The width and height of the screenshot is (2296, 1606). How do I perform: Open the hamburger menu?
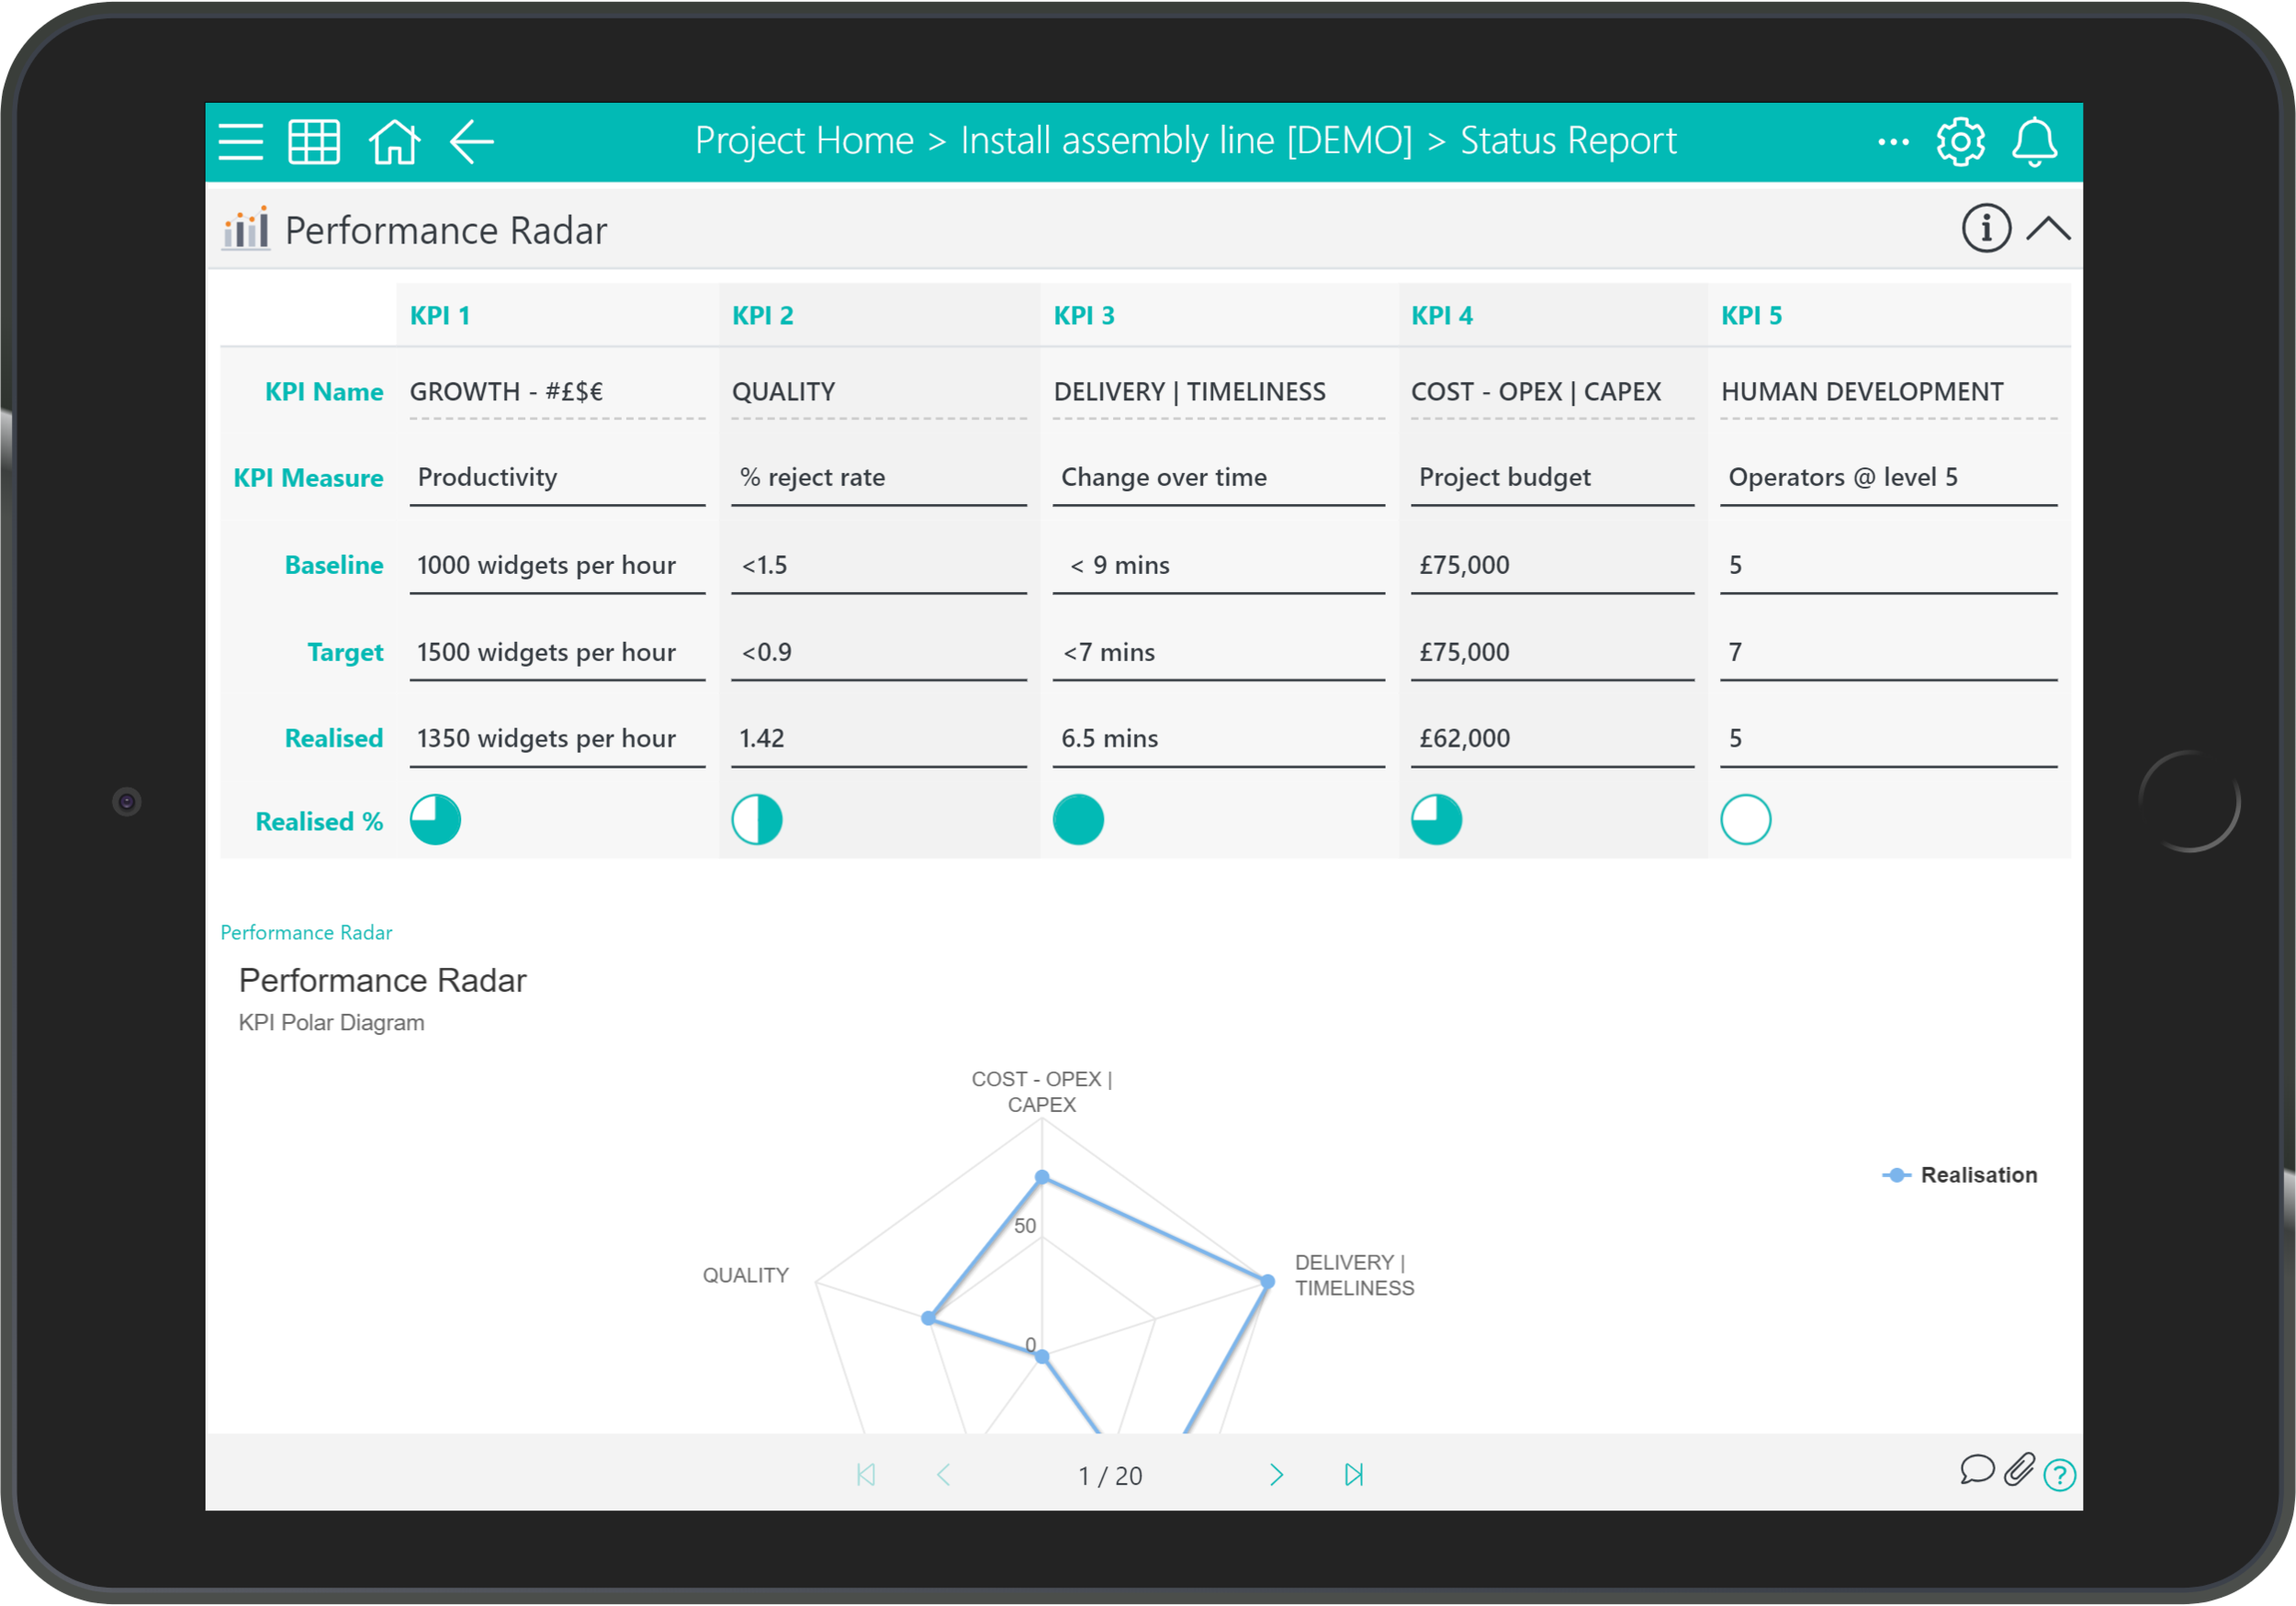(x=240, y=142)
